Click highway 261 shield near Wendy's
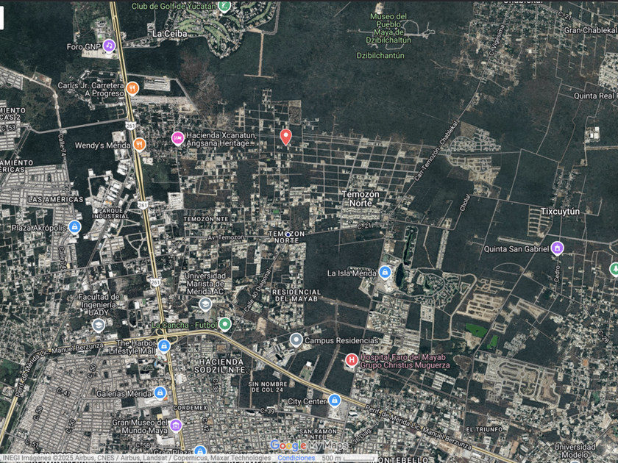The height and width of the screenshot is (463, 618). [x=131, y=126]
